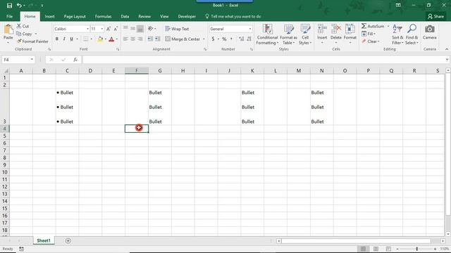This screenshot has width=451, height=253.
Task: Align text to the left
Action: coord(125,39)
